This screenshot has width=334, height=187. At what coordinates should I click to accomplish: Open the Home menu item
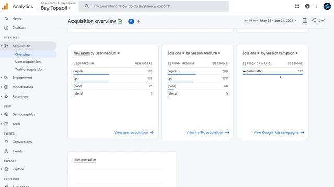tap(17, 19)
